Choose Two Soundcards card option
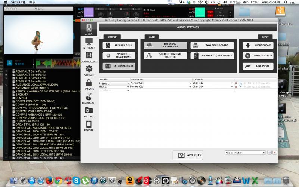 click(212, 45)
